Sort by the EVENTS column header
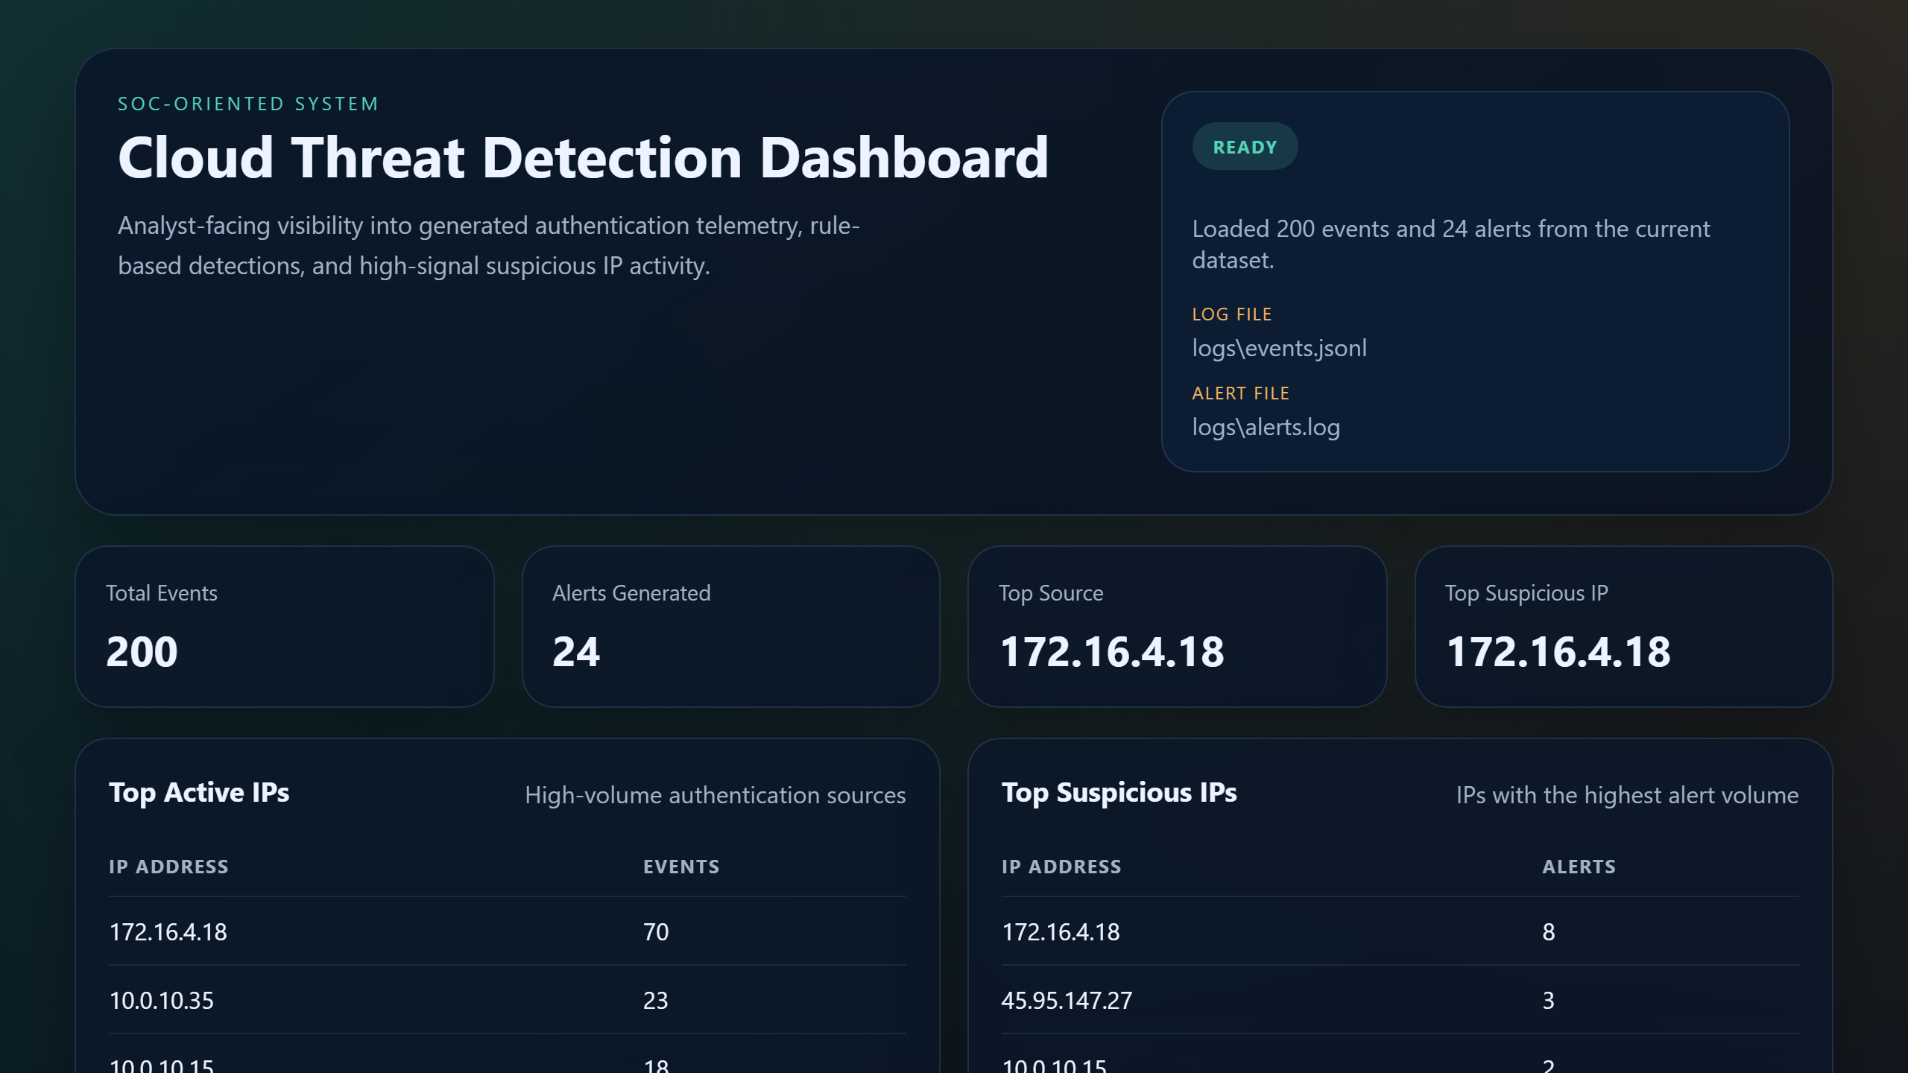 click(x=681, y=866)
